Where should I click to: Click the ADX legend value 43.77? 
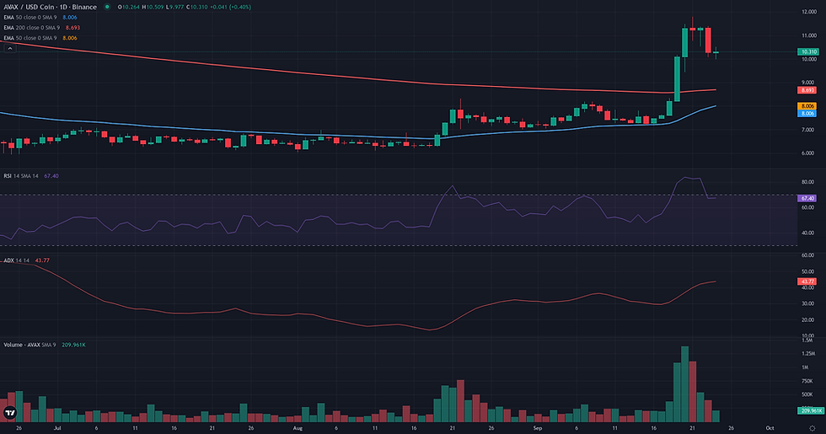pyautogui.click(x=42, y=260)
